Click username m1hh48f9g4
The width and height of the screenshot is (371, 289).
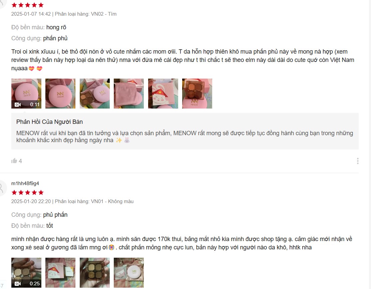click(25, 183)
